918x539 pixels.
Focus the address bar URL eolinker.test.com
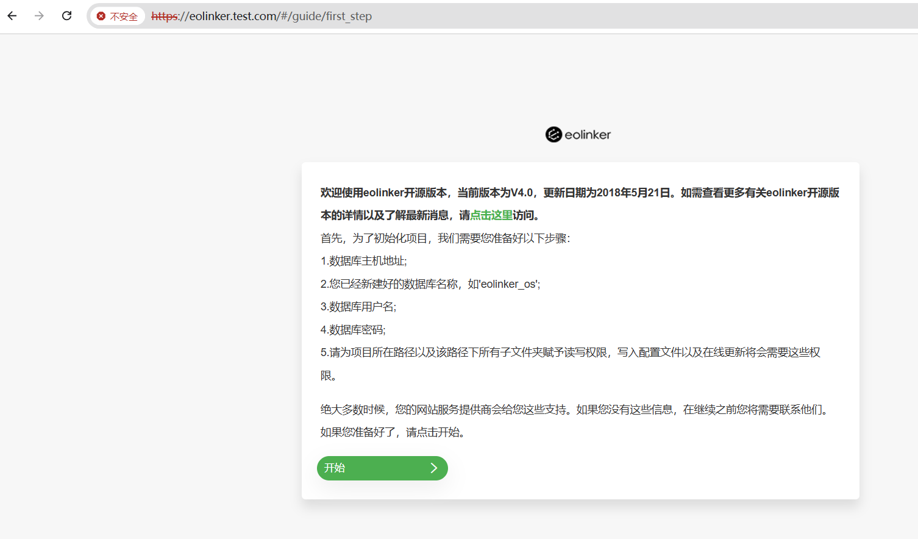[262, 16]
